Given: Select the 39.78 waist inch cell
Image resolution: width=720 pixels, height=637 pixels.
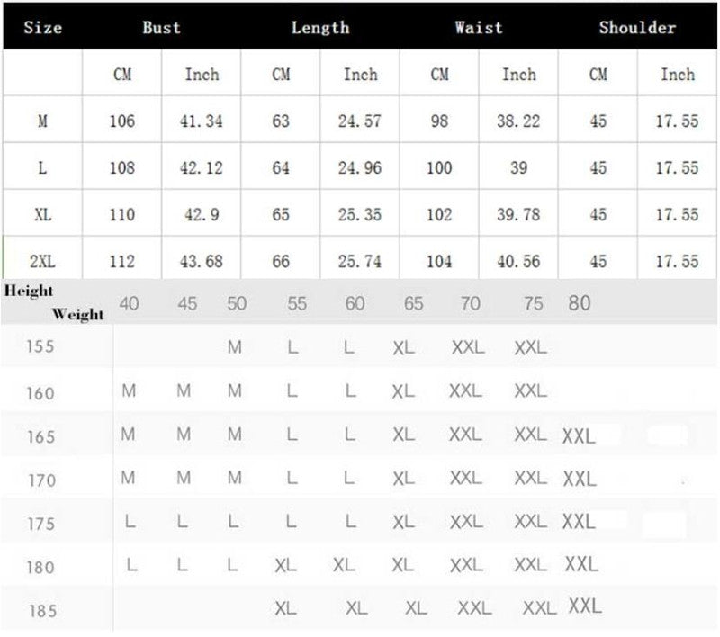Looking at the screenshot, I should click(518, 215).
